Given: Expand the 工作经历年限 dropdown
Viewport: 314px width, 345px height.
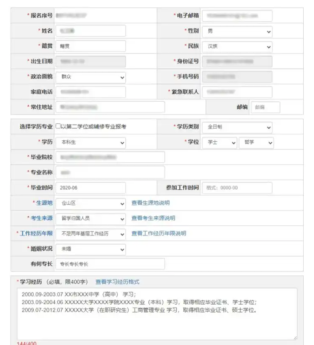Looking at the screenshot, I should click(90, 234).
